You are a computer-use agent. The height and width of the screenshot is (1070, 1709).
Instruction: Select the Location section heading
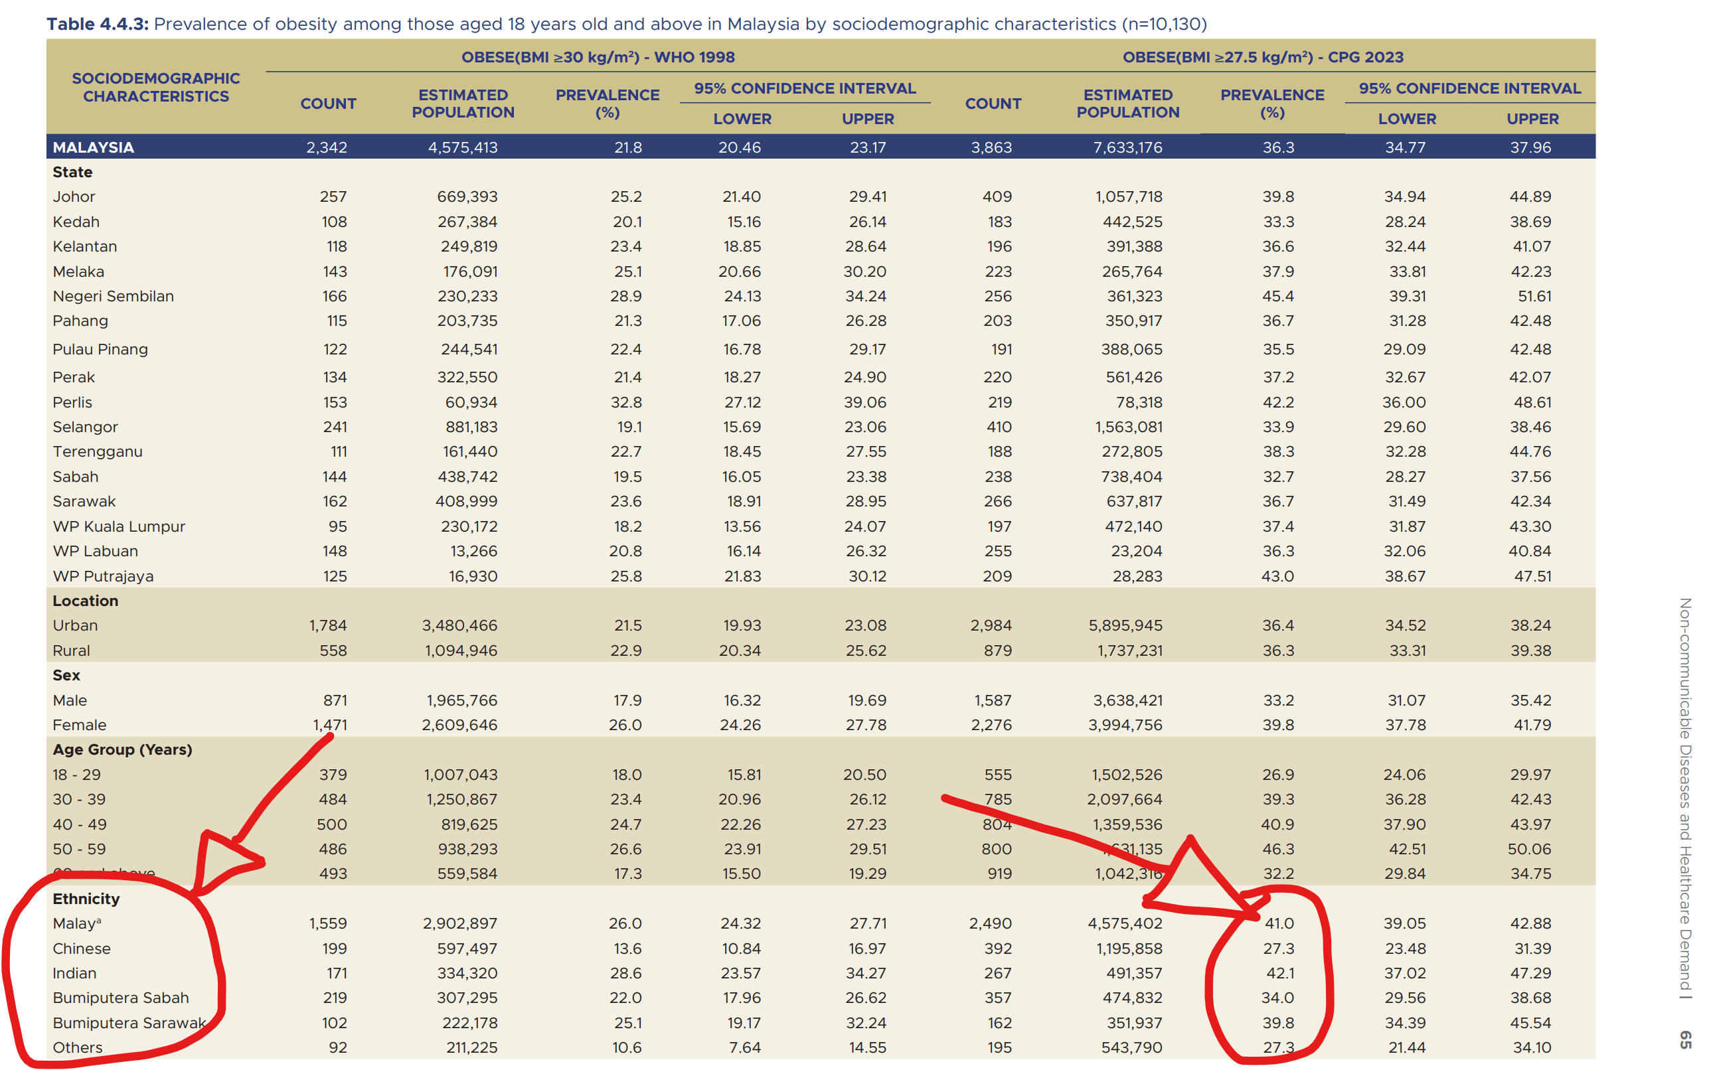pos(86,601)
